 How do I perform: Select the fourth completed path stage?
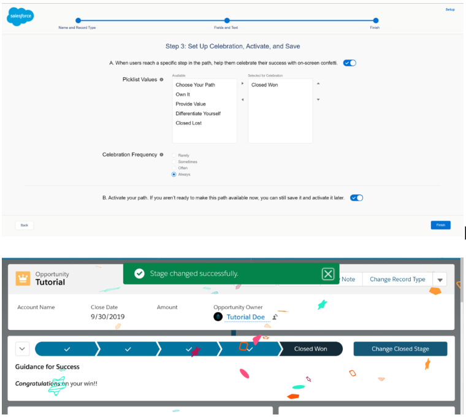(x=250, y=349)
